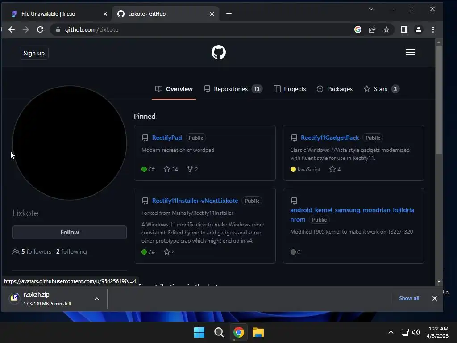Go forward in browser history
This screenshot has height=343, width=457.
tap(25, 29)
